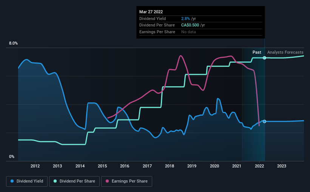The height and width of the screenshot is (192, 310).
Task: Click the 2022 x-axis label
Action: pyautogui.click(x=259, y=166)
